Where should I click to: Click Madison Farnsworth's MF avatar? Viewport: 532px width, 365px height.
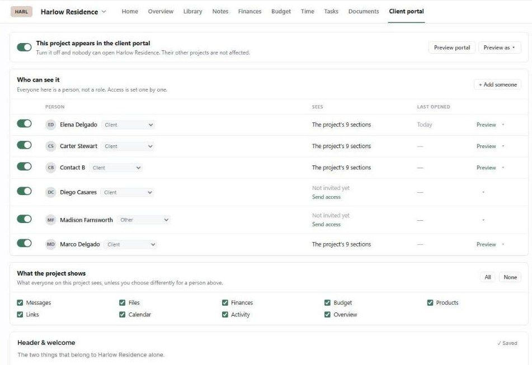[50, 220]
